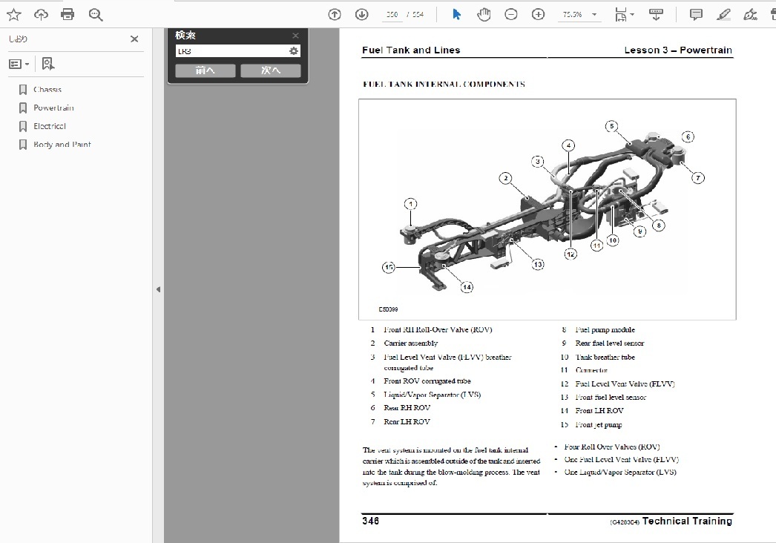Click 'Front jet pump' legend entry

[x=599, y=425]
